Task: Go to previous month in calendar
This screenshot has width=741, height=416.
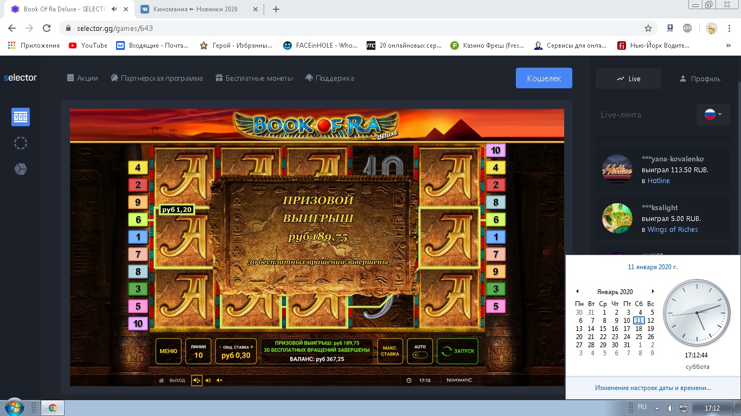Action: coord(577,291)
